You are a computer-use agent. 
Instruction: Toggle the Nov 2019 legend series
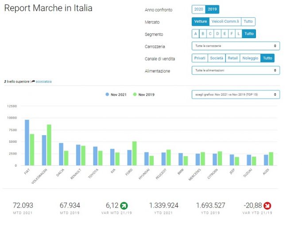[x=144, y=94]
